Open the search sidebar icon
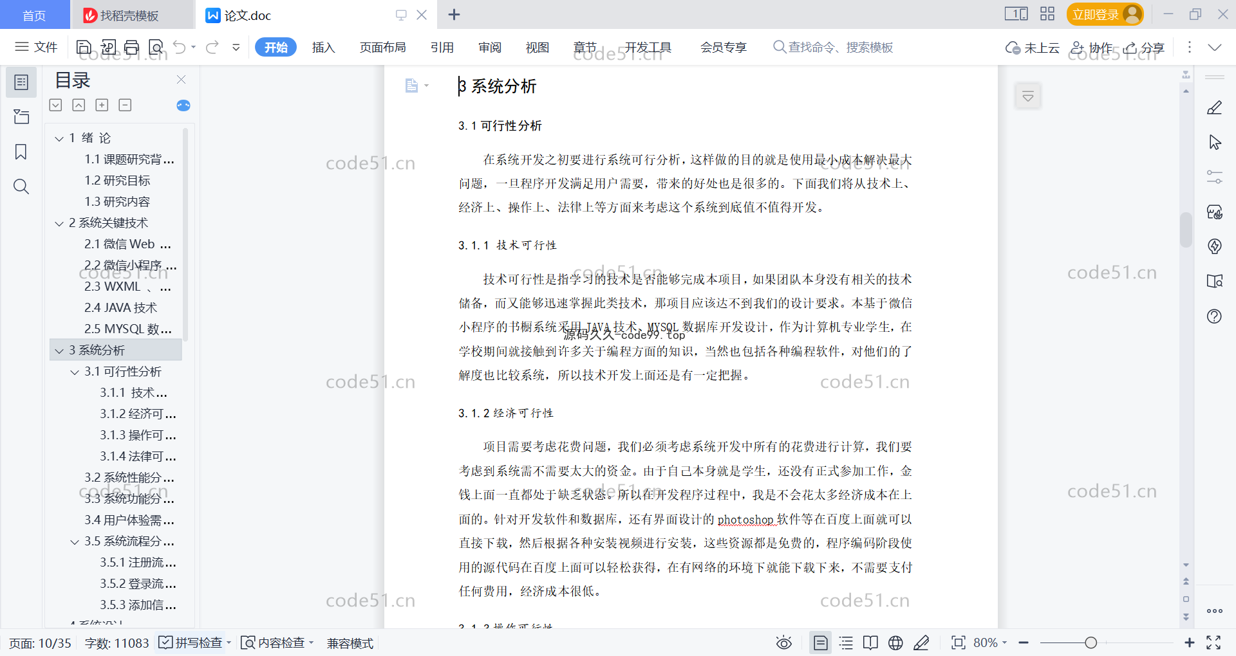1236x656 pixels. (x=21, y=187)
